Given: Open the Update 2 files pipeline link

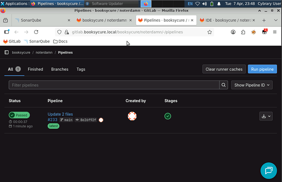Looking at the screenshot, I should pyautogui.click(x=60, y=114).
